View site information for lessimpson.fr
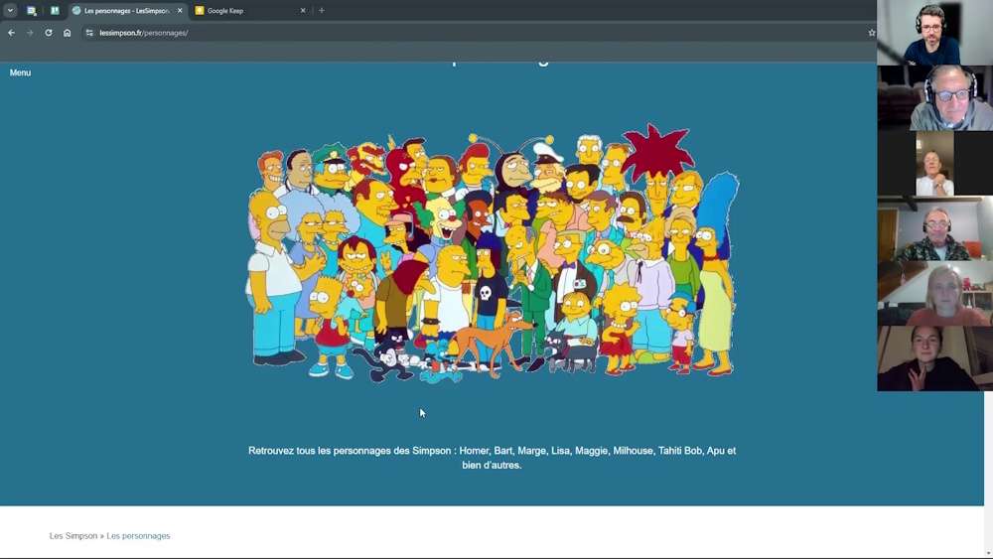This screenshot has width=993, height=559. [x=89, y=33]
